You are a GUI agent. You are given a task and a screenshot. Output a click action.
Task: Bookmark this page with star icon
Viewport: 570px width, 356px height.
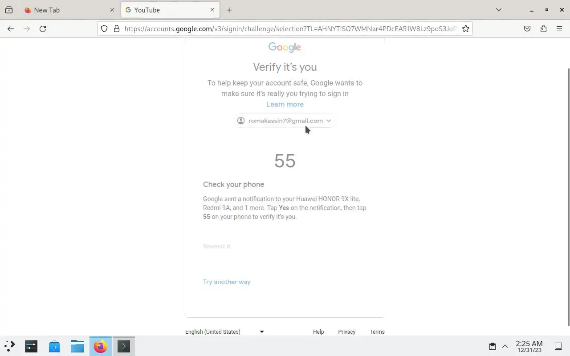pyautogui.click(x=466, y=28)
